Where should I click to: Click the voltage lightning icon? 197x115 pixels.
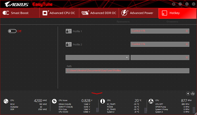[54, 101]
